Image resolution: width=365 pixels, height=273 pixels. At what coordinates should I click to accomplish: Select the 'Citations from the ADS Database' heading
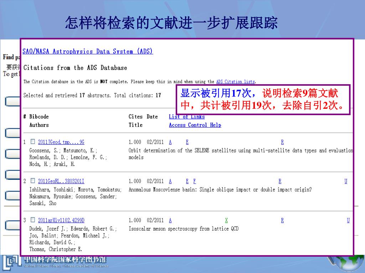point(75,68)
